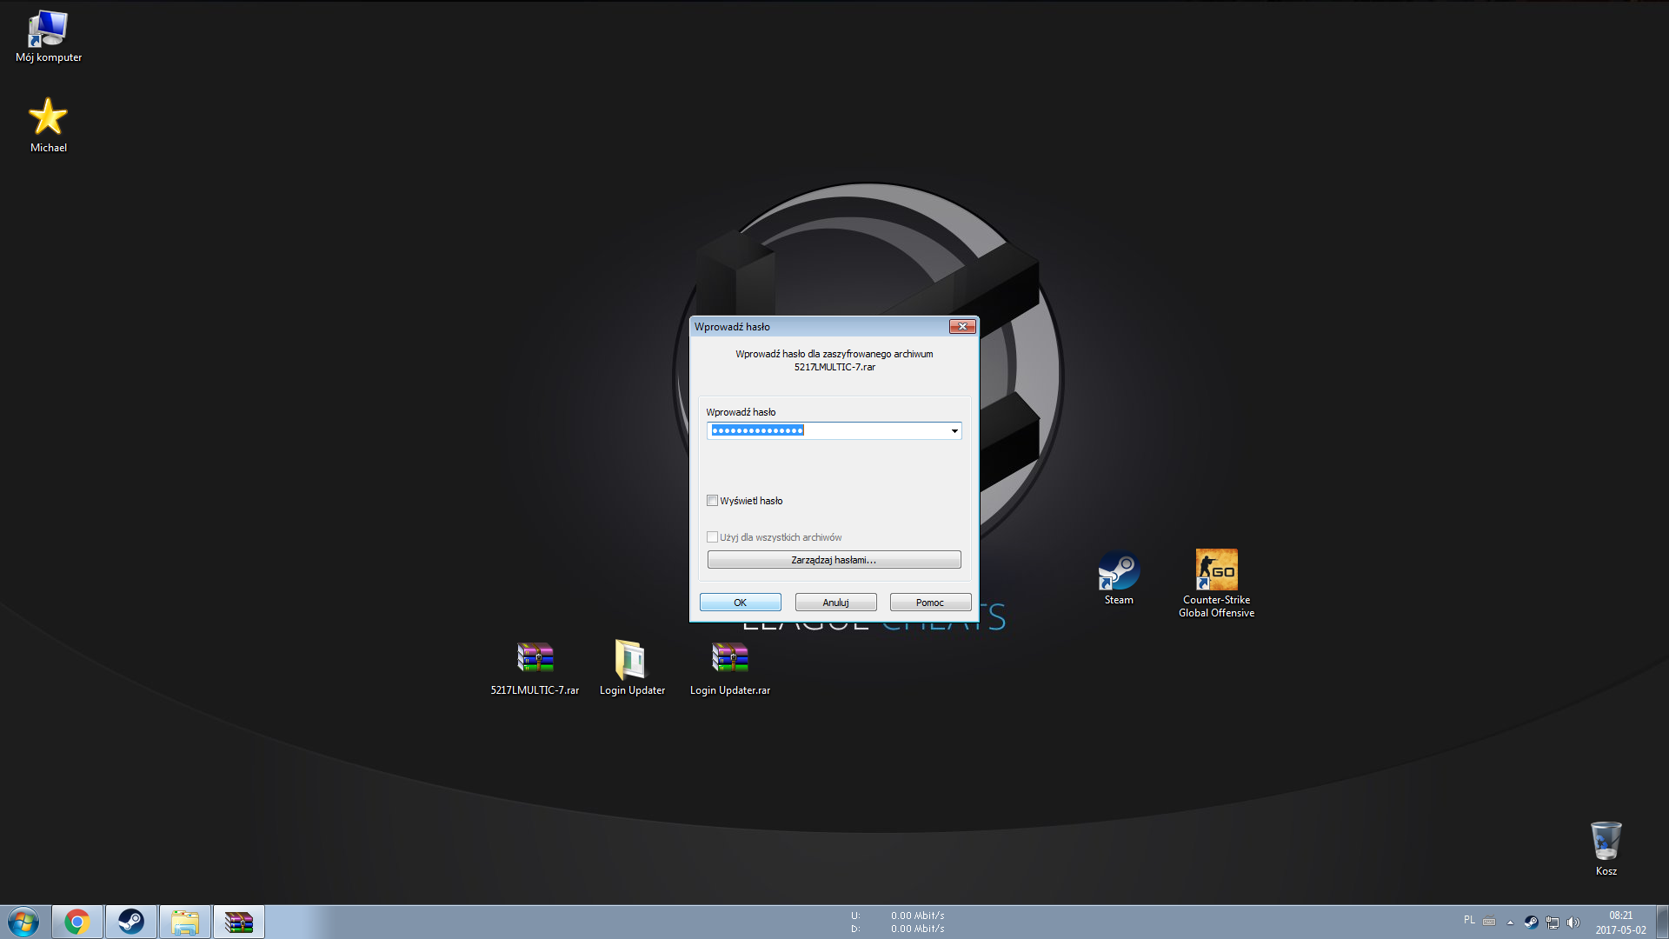Open the volume speaker tray icon
The width and height of the screenshot is (1669, 939).
coord(1573,922)
